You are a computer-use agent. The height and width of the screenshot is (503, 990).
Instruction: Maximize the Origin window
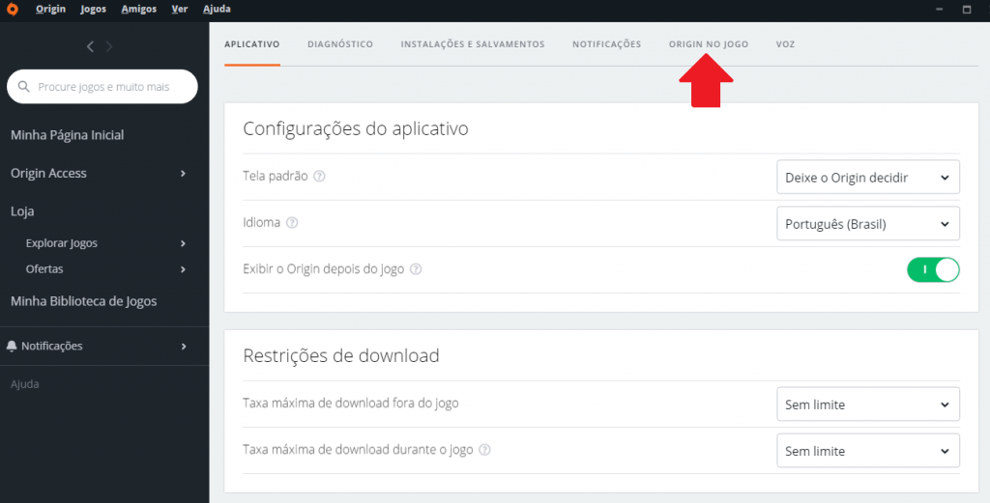coord(967,9)
